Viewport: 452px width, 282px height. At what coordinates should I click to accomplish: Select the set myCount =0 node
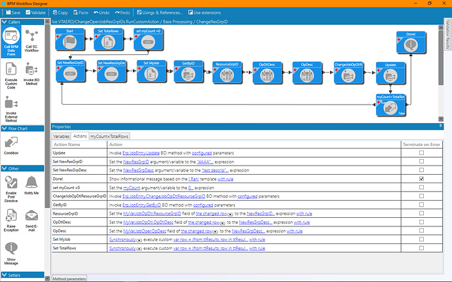pyautogui.click(x=148, y=39)
